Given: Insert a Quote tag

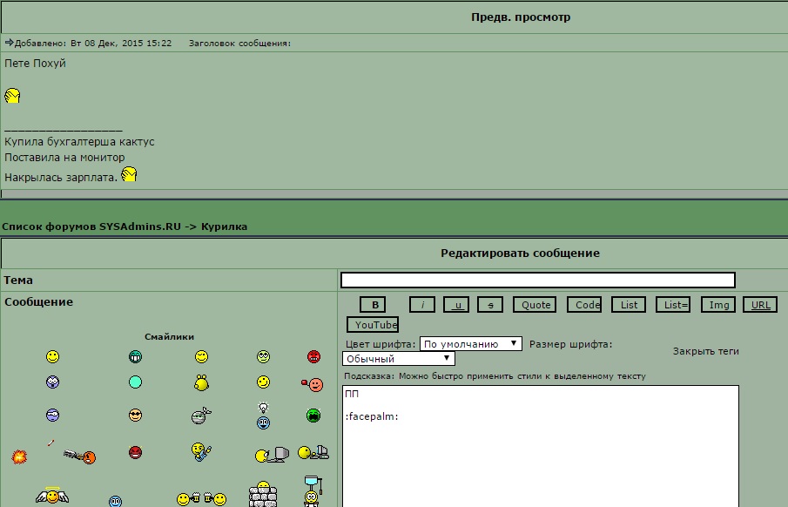Looking at the screenshot, I should pyautogui.click(x=535, y=305).
